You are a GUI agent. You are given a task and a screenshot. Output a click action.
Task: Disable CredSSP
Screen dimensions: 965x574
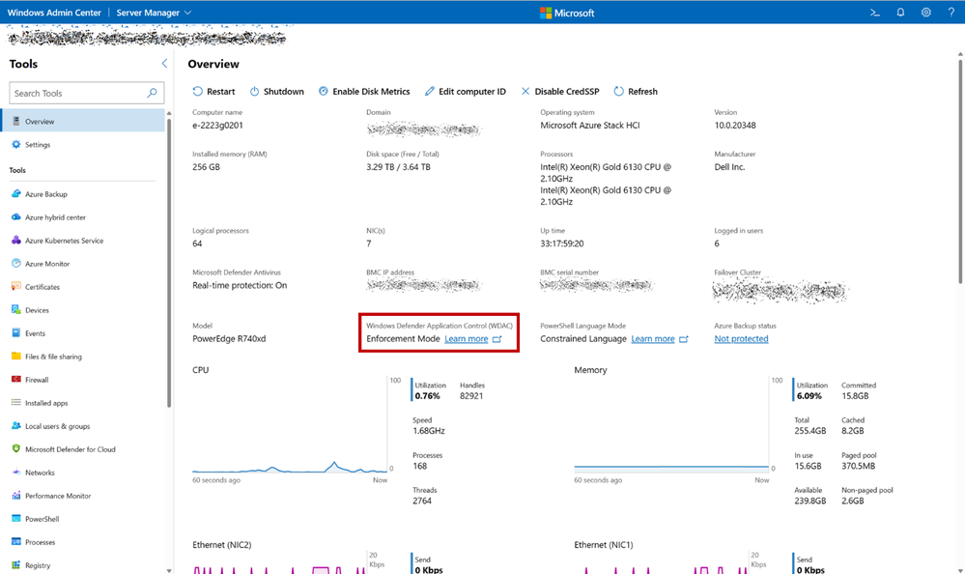tap(560, 91)
